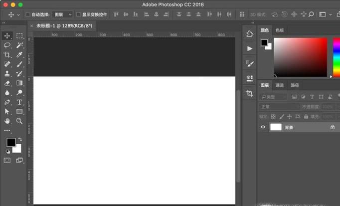The width and height of the screenshot is (340, 206).
Task: Open Move tool preset picker arrow
Action: coord(18,15)
